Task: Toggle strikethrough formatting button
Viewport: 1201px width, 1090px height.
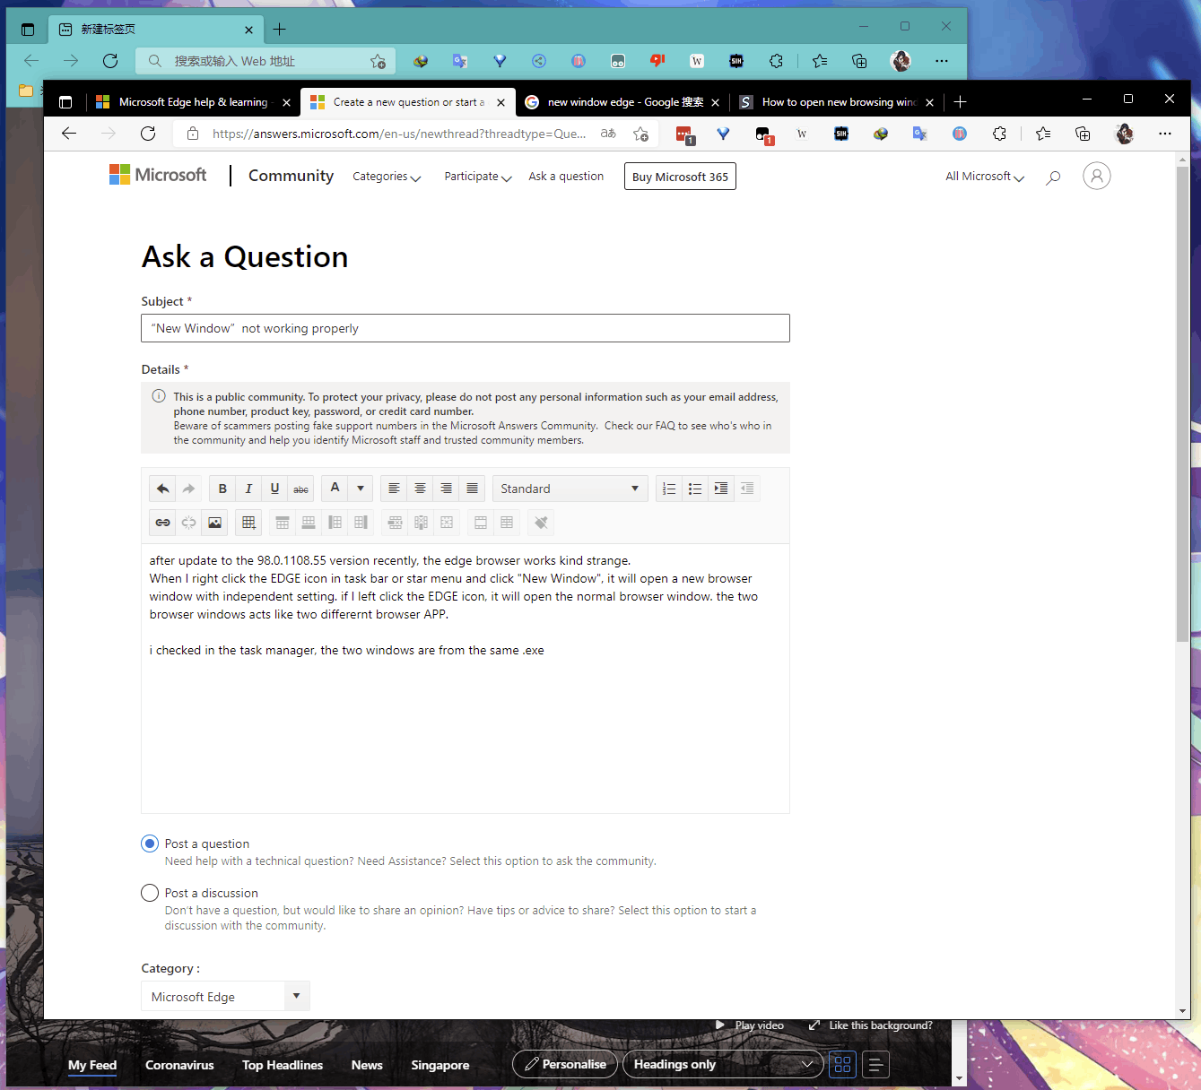Action: [x=300, y=489]
